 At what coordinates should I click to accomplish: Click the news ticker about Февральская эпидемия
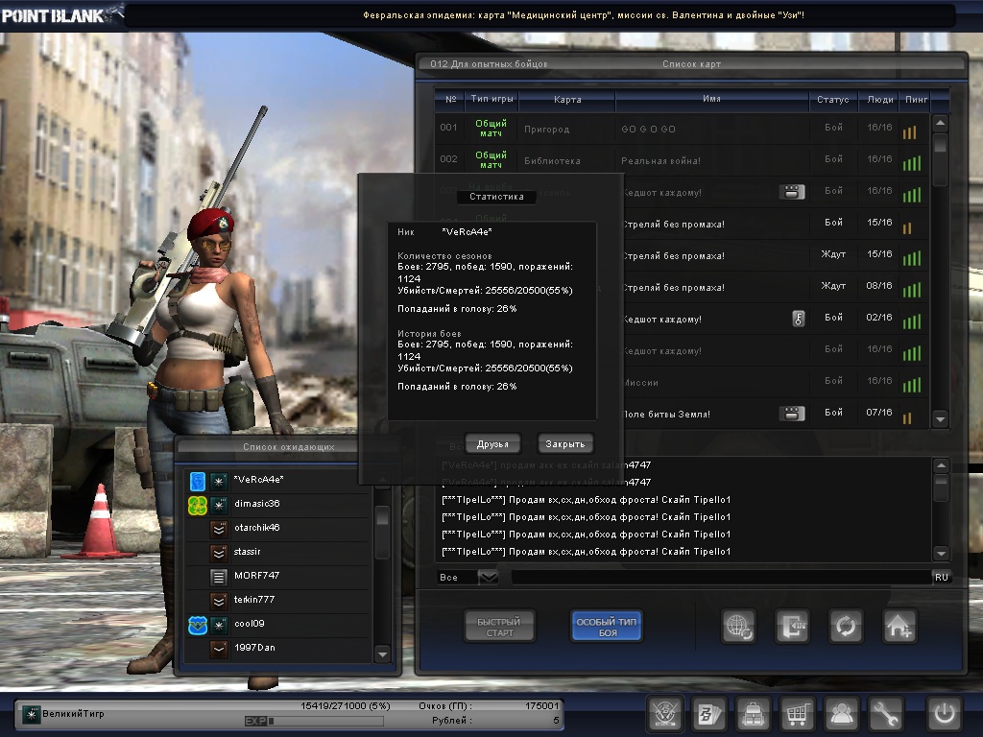[x=584, y=15]
